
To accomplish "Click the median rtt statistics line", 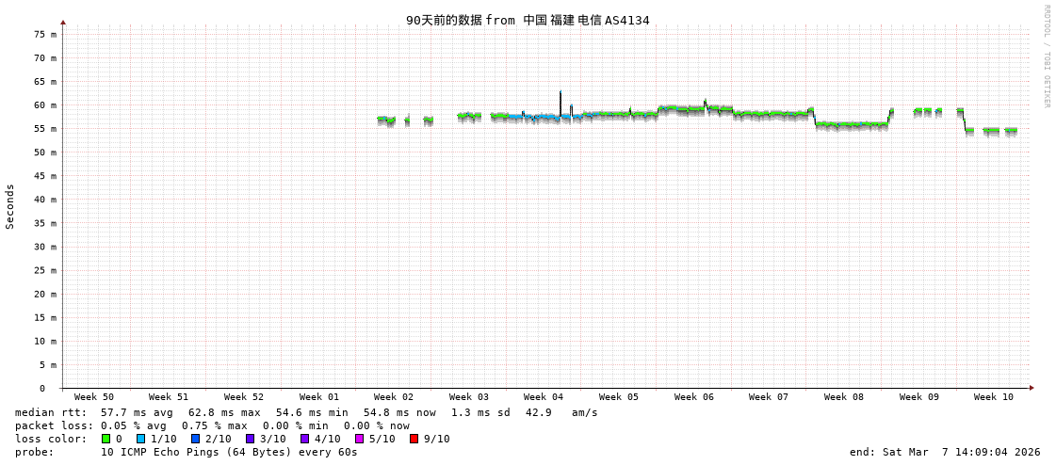I will [306, 412].
